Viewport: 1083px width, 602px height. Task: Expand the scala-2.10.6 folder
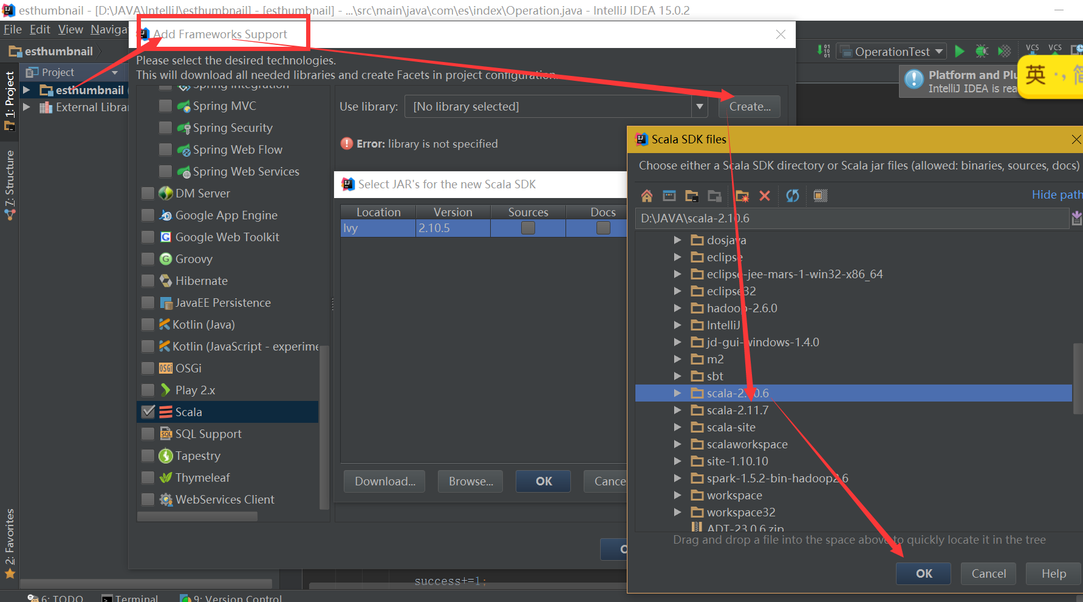tap(677, 393)
